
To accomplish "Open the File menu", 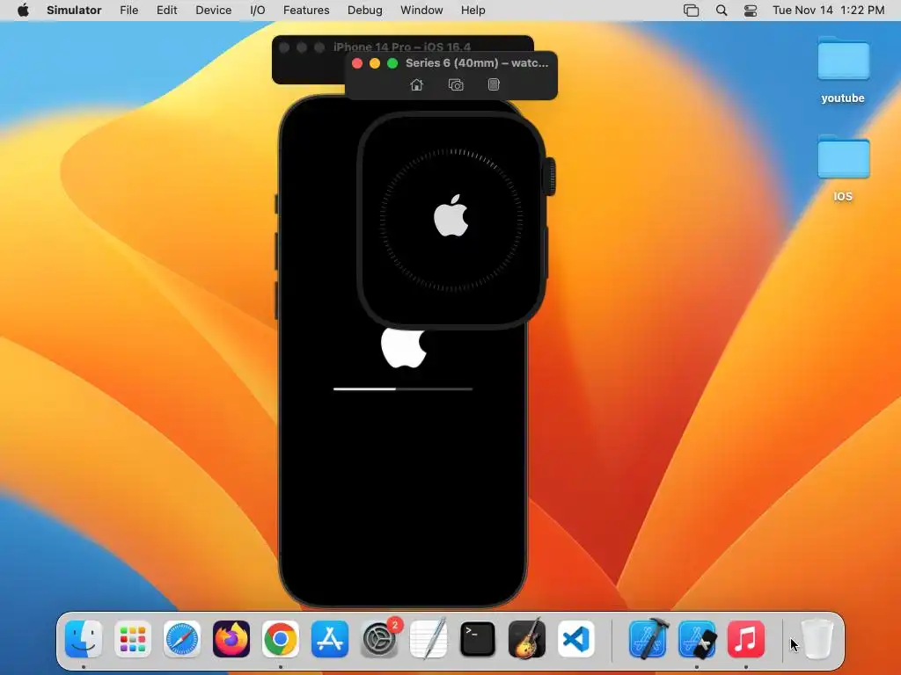I will point(128,11).
